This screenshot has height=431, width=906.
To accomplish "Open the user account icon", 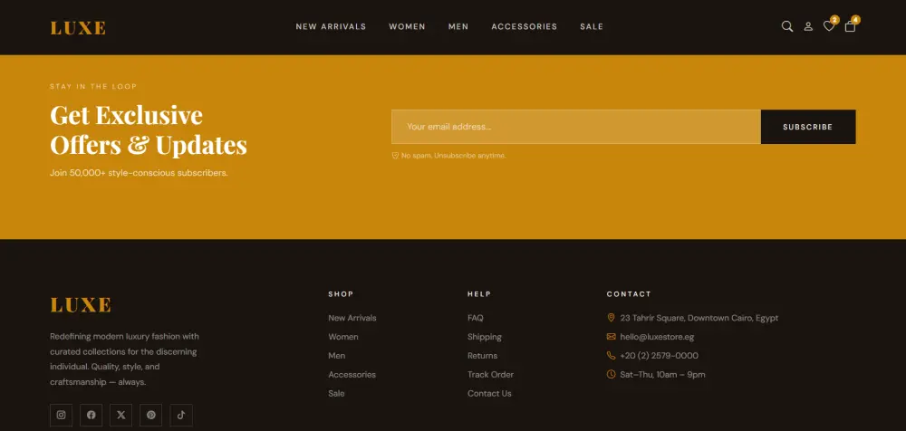I will click(808, 26).
